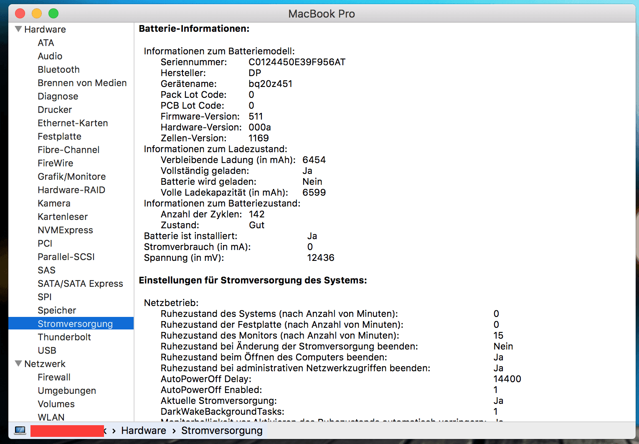Collapse the Hardware disclosure triangle
The image size is (639, 444).
pos(18,29)
